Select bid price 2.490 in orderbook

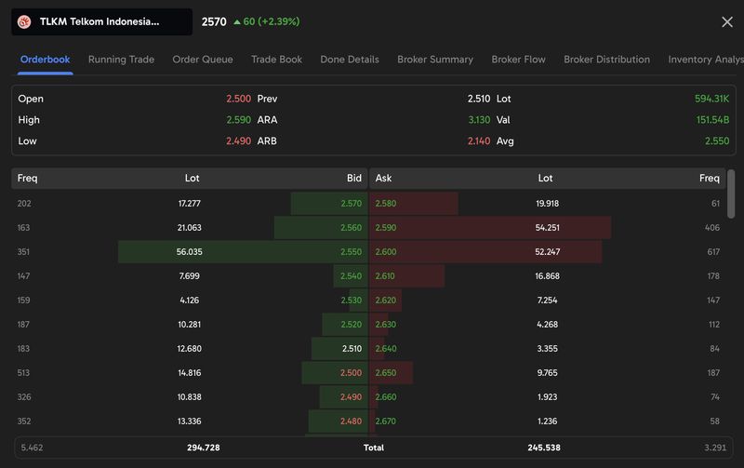point(352,396)
